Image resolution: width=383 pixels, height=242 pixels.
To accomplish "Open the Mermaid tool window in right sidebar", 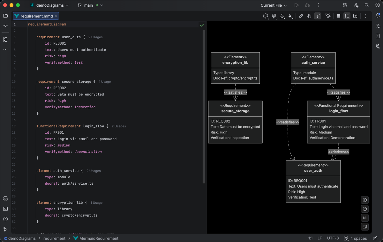I will click(378, 46).
